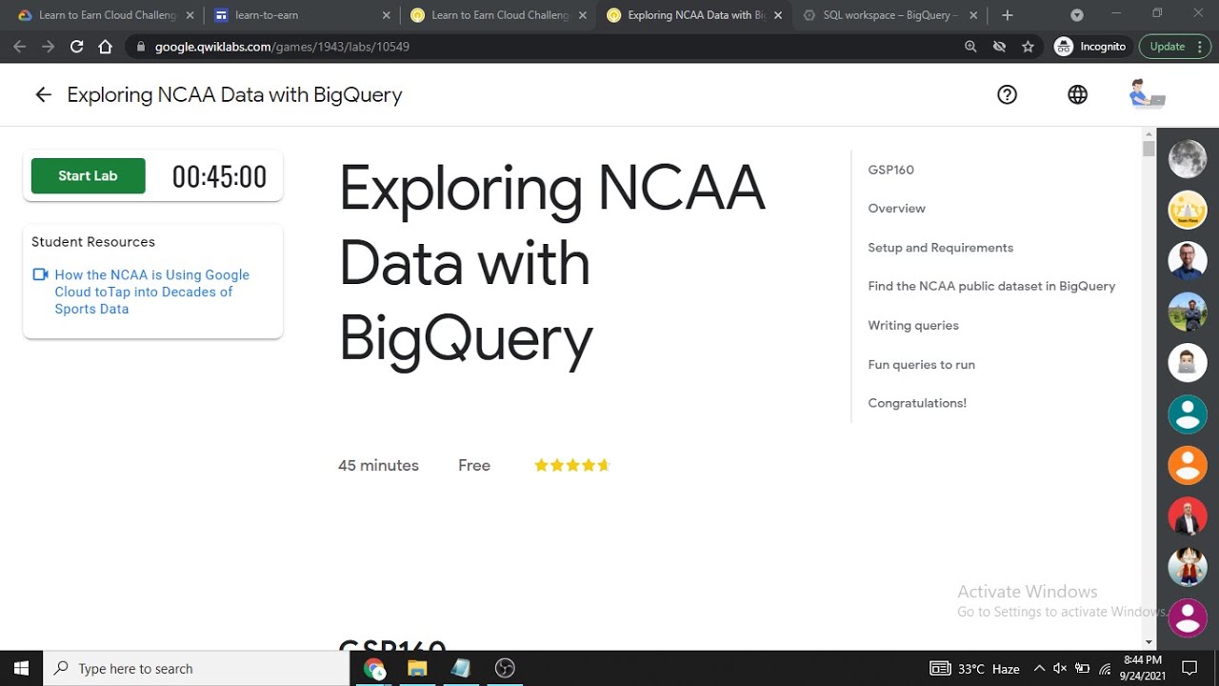Open the Windows Start menu
The width and height of the screenshot is (1219, 686).
(21, 668)
